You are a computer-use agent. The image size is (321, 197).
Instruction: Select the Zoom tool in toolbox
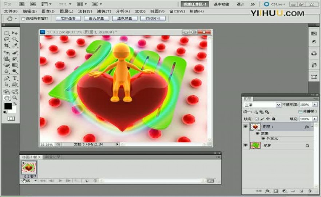click(15, 98)
